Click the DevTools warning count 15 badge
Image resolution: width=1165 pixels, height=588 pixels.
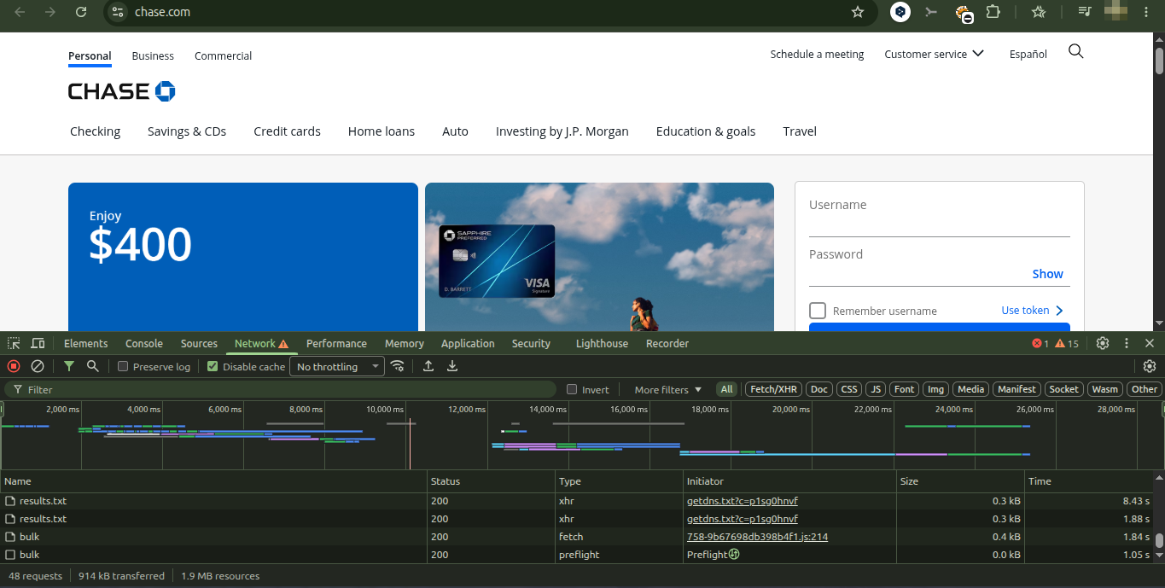click(1067, 343)
